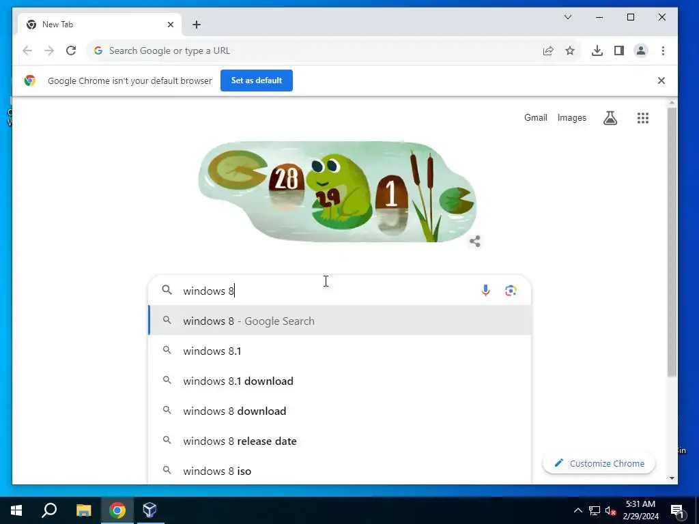Open Search Labs flask icon
Screen dimensions: 699x524
610,117
